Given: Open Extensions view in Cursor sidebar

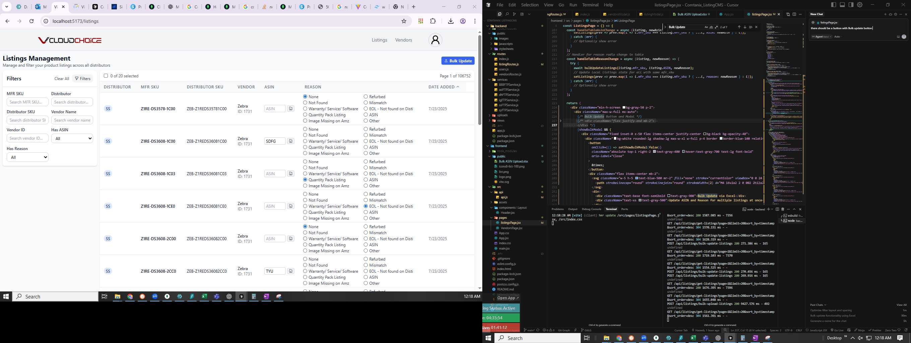Looking at the screenshot, I should point(521,14).
